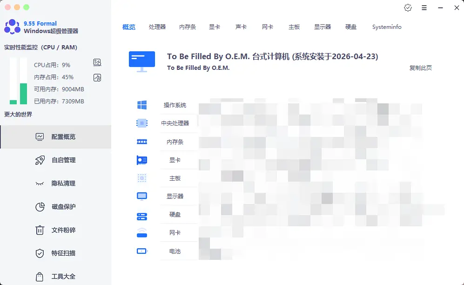Screen dimensions: 464x285
Task: Open the 网卡 tab in top bar
Action: click(268, 27)
